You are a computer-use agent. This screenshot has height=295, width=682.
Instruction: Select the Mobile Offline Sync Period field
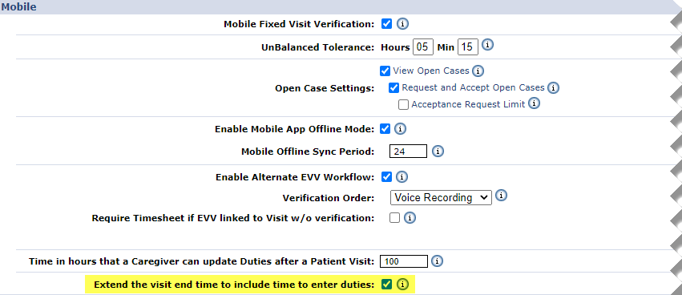(x=408, y=152)
